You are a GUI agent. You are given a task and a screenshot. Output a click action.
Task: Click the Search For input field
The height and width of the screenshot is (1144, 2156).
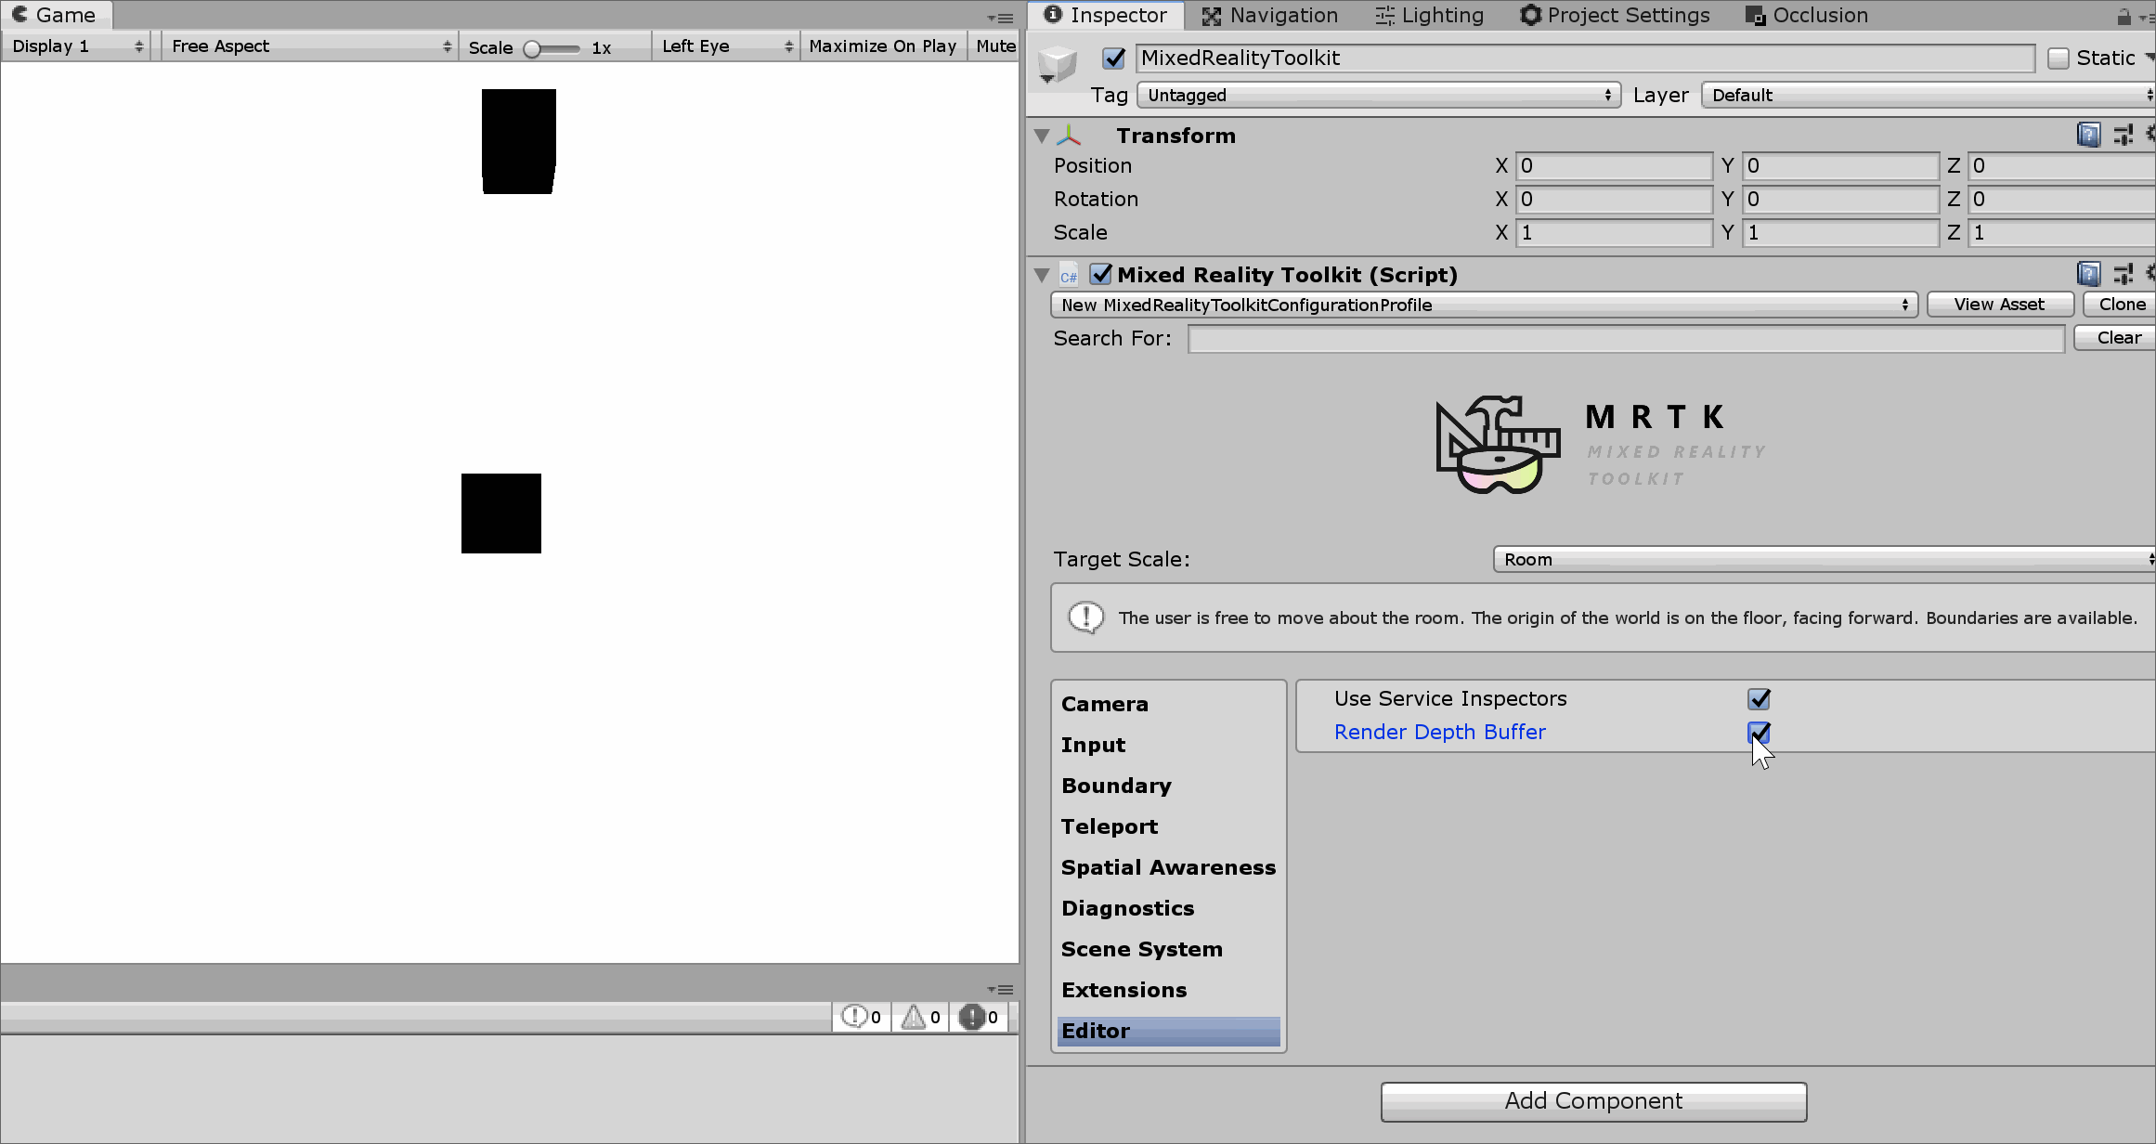(1624, 338)
